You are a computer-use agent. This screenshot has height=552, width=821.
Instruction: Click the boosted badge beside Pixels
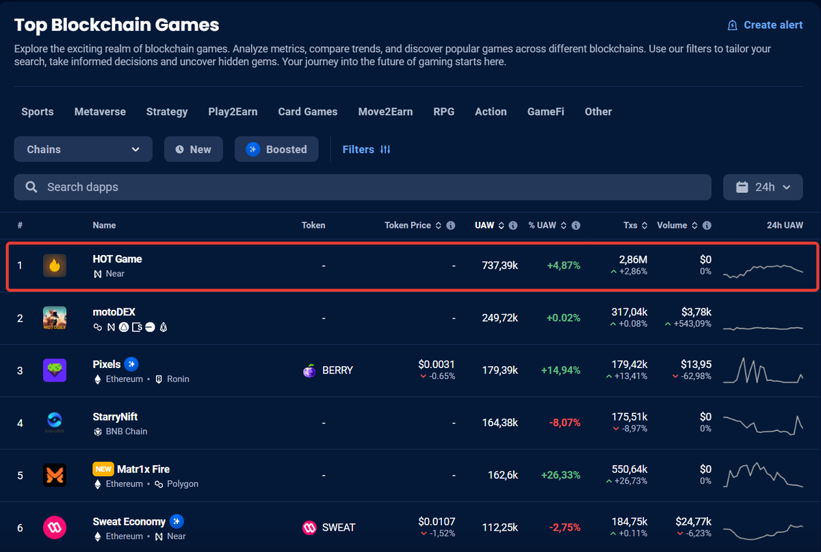tap(132, 364)
